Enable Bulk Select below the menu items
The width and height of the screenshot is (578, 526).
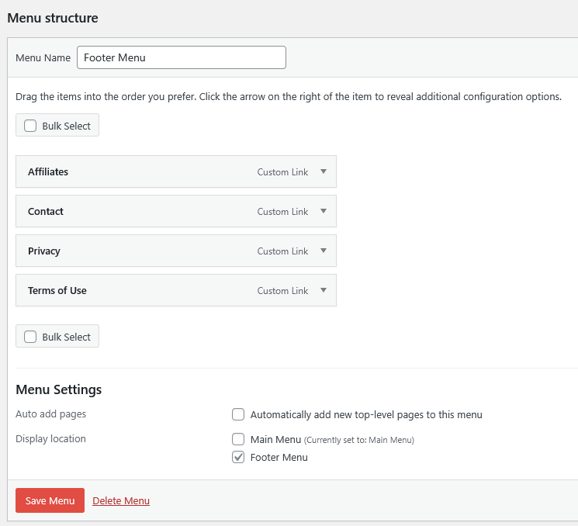pyautogui.click(x=30, y=337)
